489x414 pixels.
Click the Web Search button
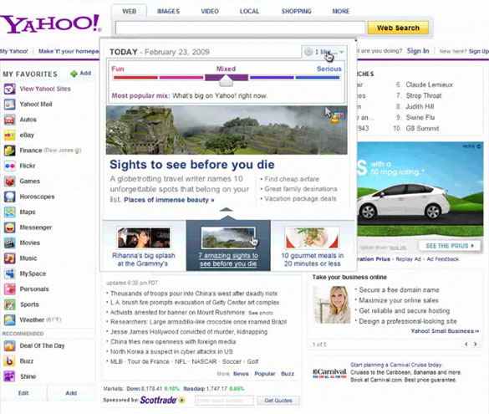click(398, 28)
